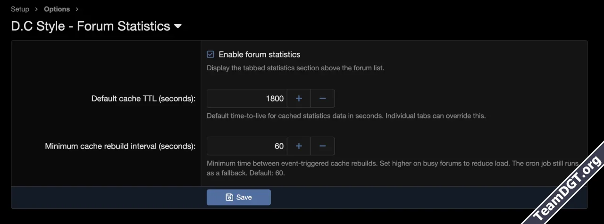604x224 pixels.
Task: Click the chevron after Options breadcrumb
Action: click(77, 9)
